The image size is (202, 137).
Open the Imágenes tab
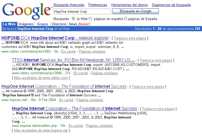(x=26, y=24)
